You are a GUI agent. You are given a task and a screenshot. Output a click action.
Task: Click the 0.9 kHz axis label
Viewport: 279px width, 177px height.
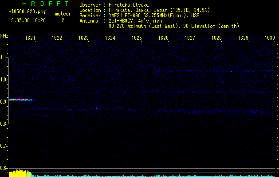click(x=4, y=102)
